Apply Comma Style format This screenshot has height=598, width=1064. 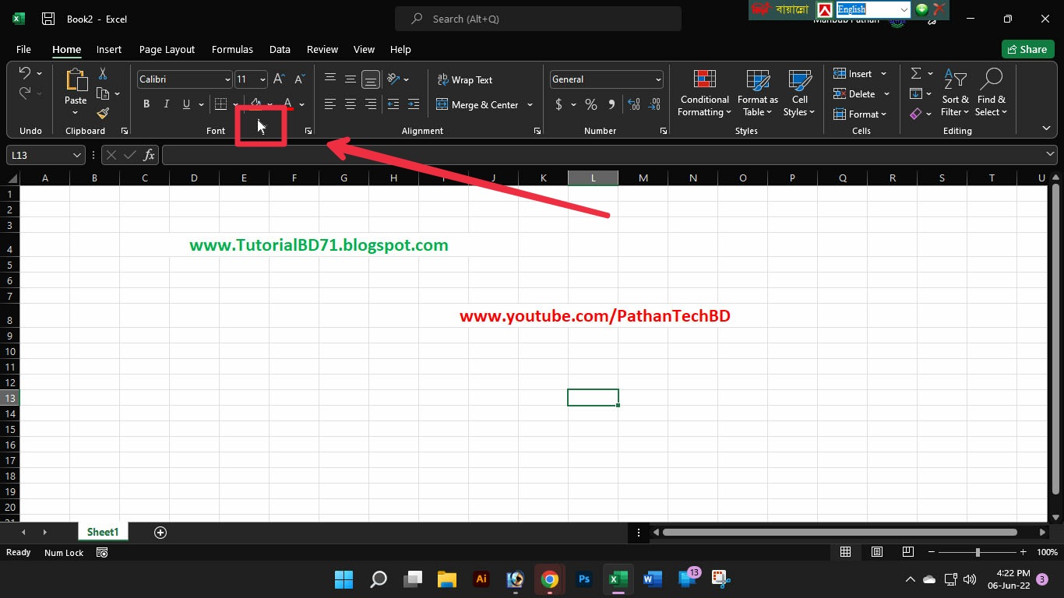coord(611,104)
